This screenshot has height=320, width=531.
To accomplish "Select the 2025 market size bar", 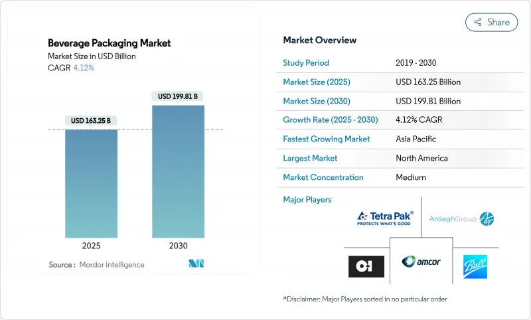I will pos(92,183).
